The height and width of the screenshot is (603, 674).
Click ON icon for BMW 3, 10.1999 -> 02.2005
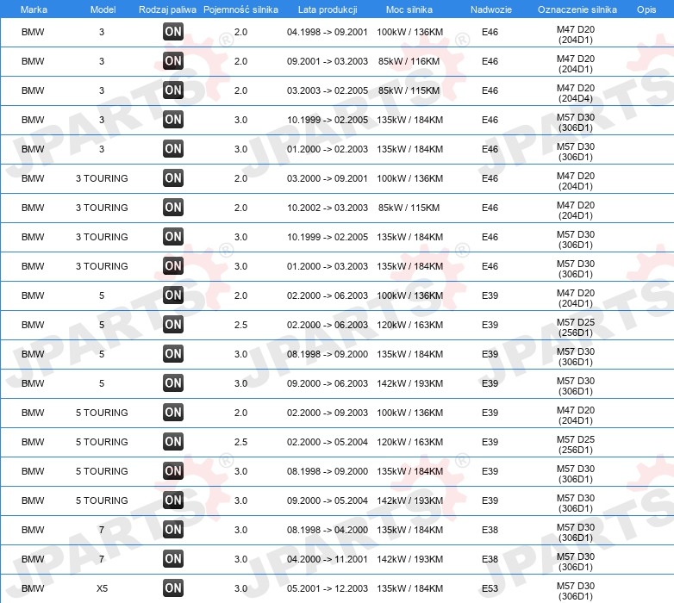[173, 120]
